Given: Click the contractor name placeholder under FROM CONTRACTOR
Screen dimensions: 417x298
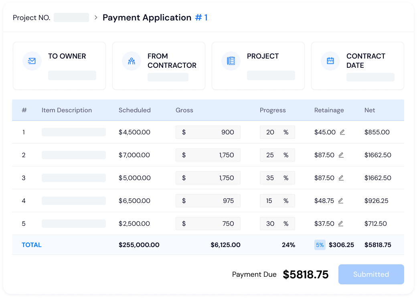Looking at the screenshot, I should 168,77.
